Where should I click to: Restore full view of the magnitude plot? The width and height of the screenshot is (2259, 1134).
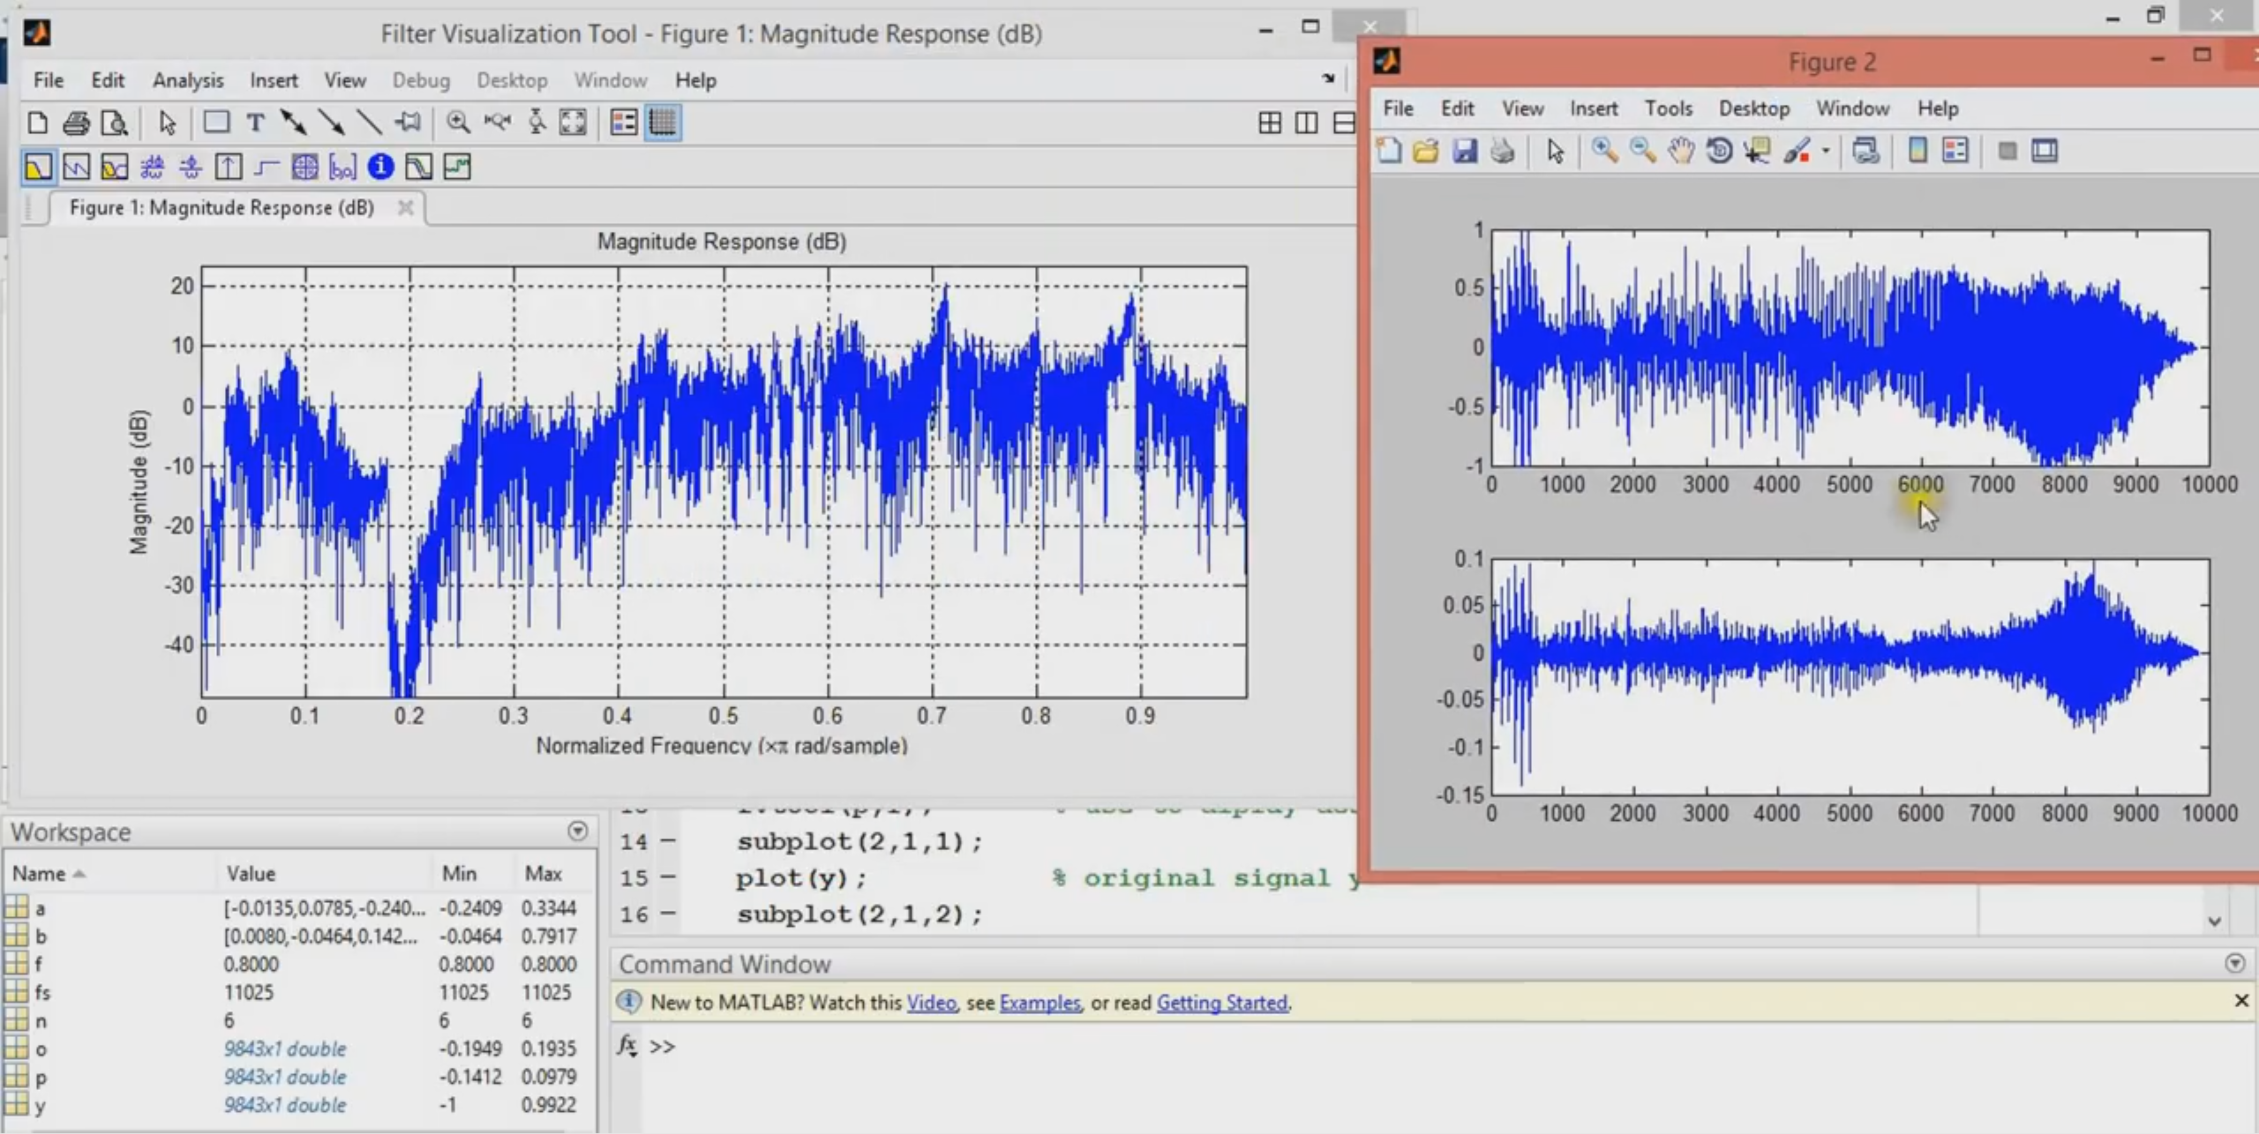pos(573,123)
